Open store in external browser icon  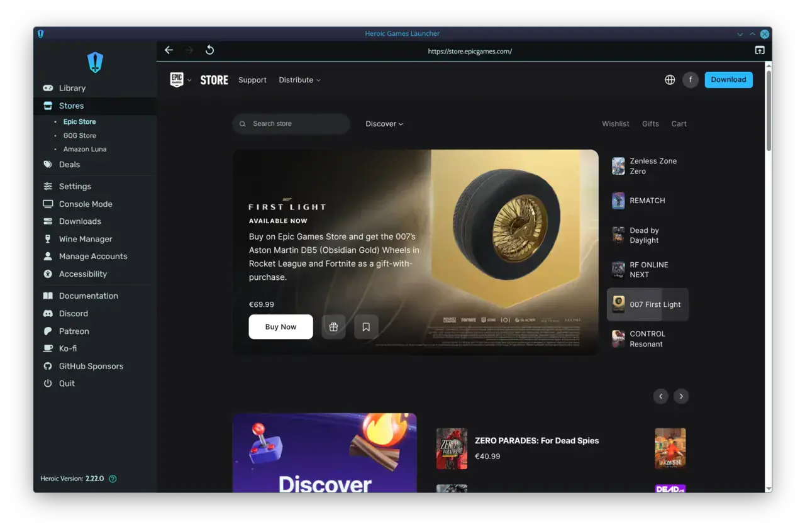coord(760,50)
